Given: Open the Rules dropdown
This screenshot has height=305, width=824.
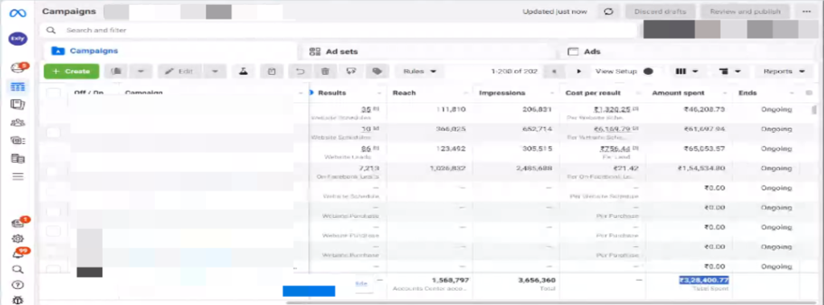Looking at the screenshot, I should 419,71.
